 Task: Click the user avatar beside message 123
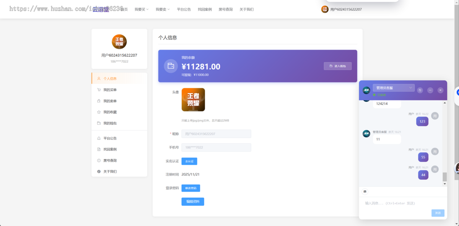pos(435,116)
